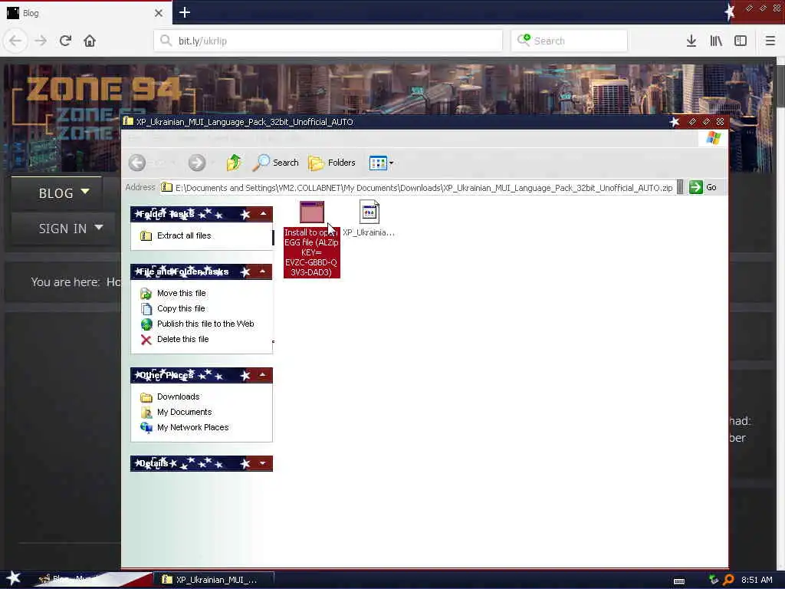
Task: Click Publish this file to the Web
Action: pyautogui.click(x=205, y=324)
